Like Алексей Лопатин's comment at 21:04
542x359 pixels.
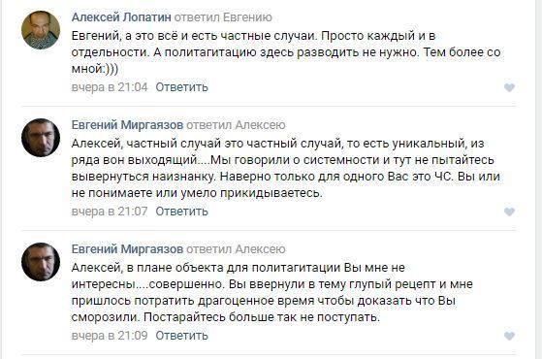509,87
